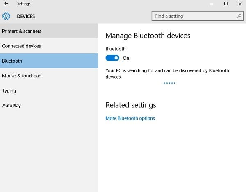This screenshot has width=246, height=192.
Task: Open Printers & scanners section
Action: pos(49,31)
